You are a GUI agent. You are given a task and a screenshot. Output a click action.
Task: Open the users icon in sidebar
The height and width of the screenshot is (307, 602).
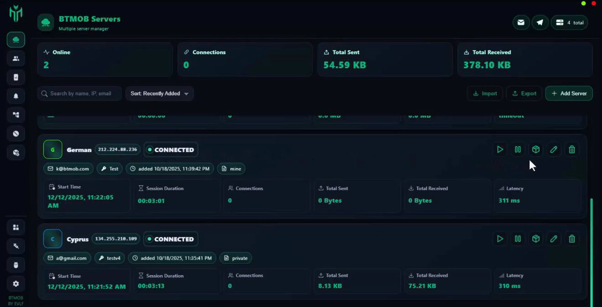tap(16, 58)
